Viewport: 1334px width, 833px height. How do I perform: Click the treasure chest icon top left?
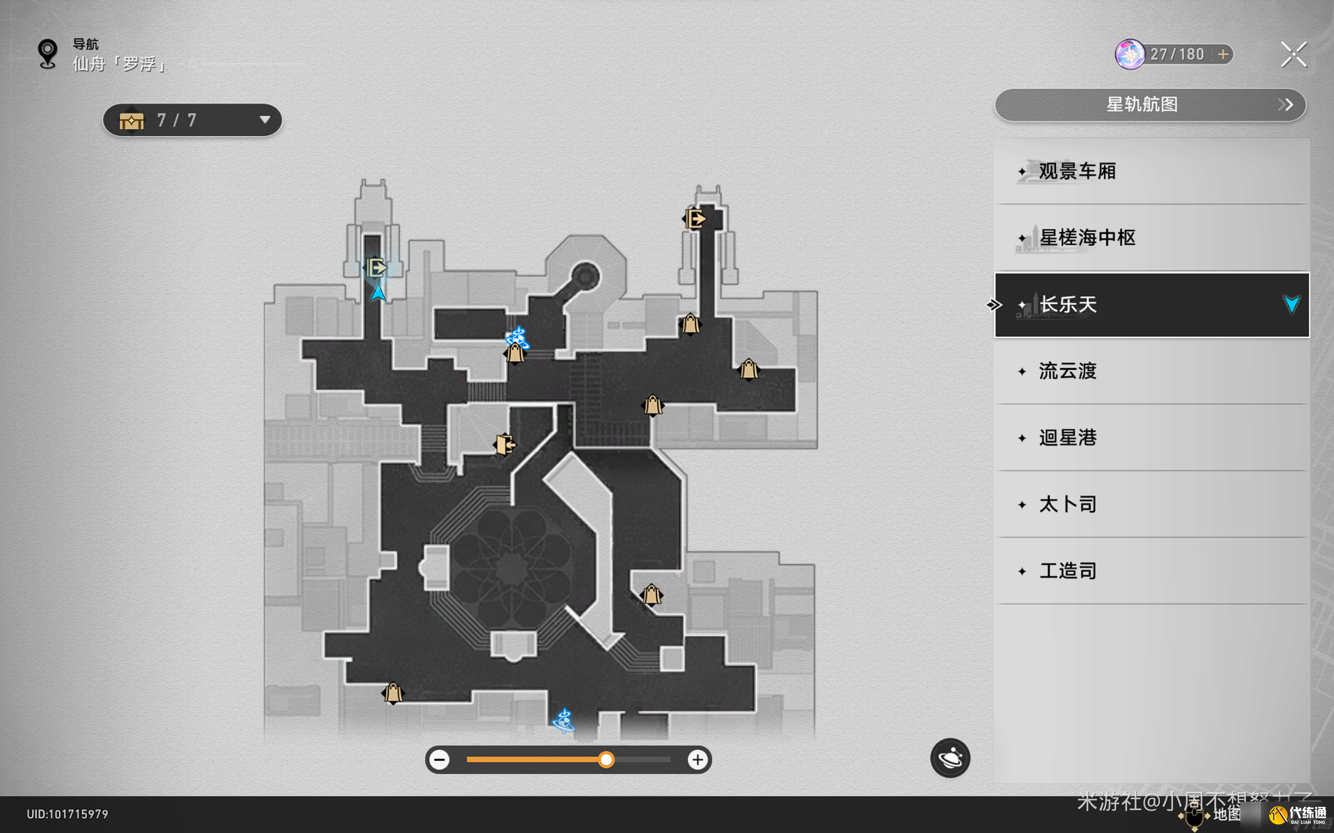pos(132,119)
